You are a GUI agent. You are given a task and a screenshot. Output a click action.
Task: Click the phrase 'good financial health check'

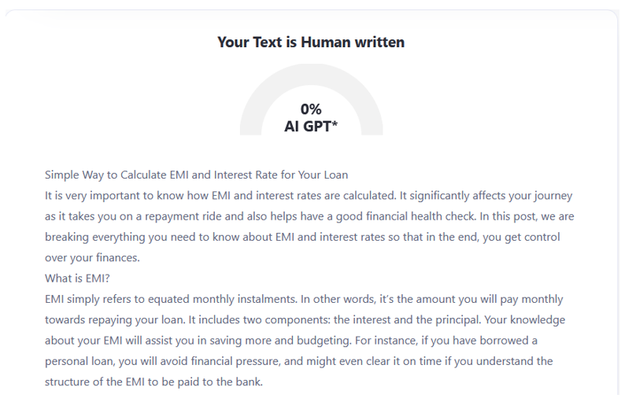[405, 216]
